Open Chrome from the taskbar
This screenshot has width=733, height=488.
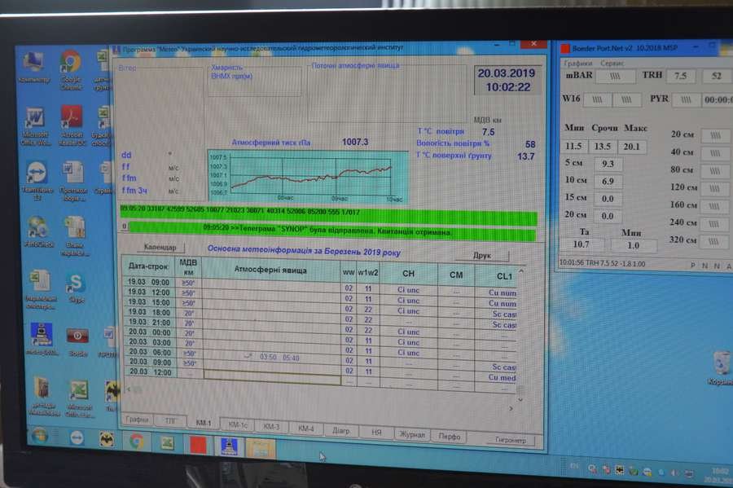tap(136, 441)
